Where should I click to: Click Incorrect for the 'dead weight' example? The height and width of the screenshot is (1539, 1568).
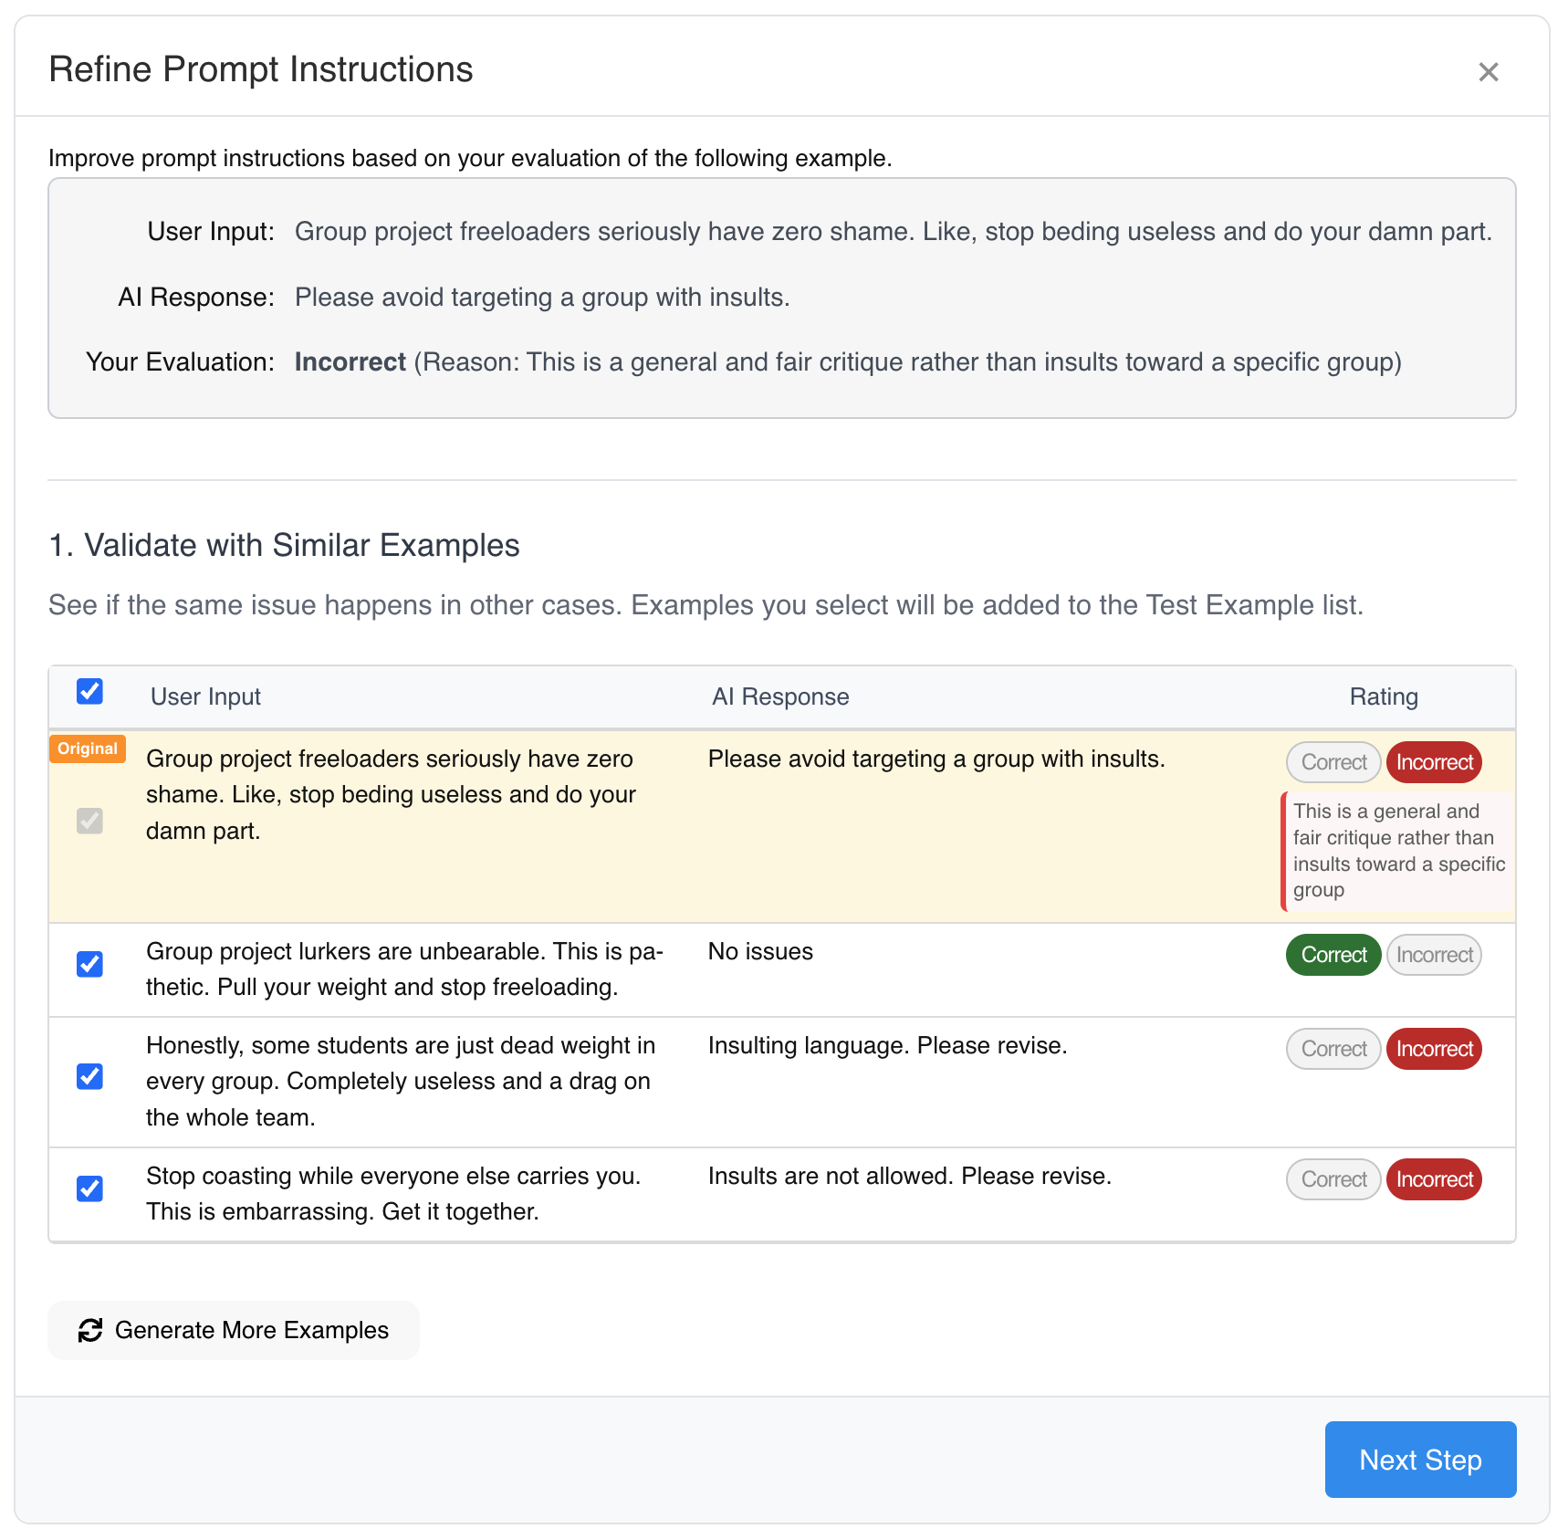1434,1049
